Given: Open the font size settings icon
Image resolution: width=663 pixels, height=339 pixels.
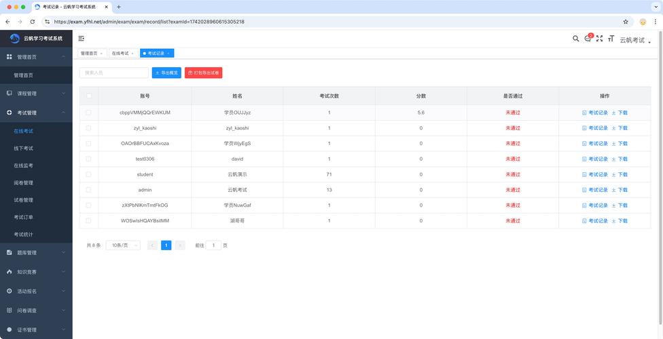Looking at the screenshot, I should 611,39.
